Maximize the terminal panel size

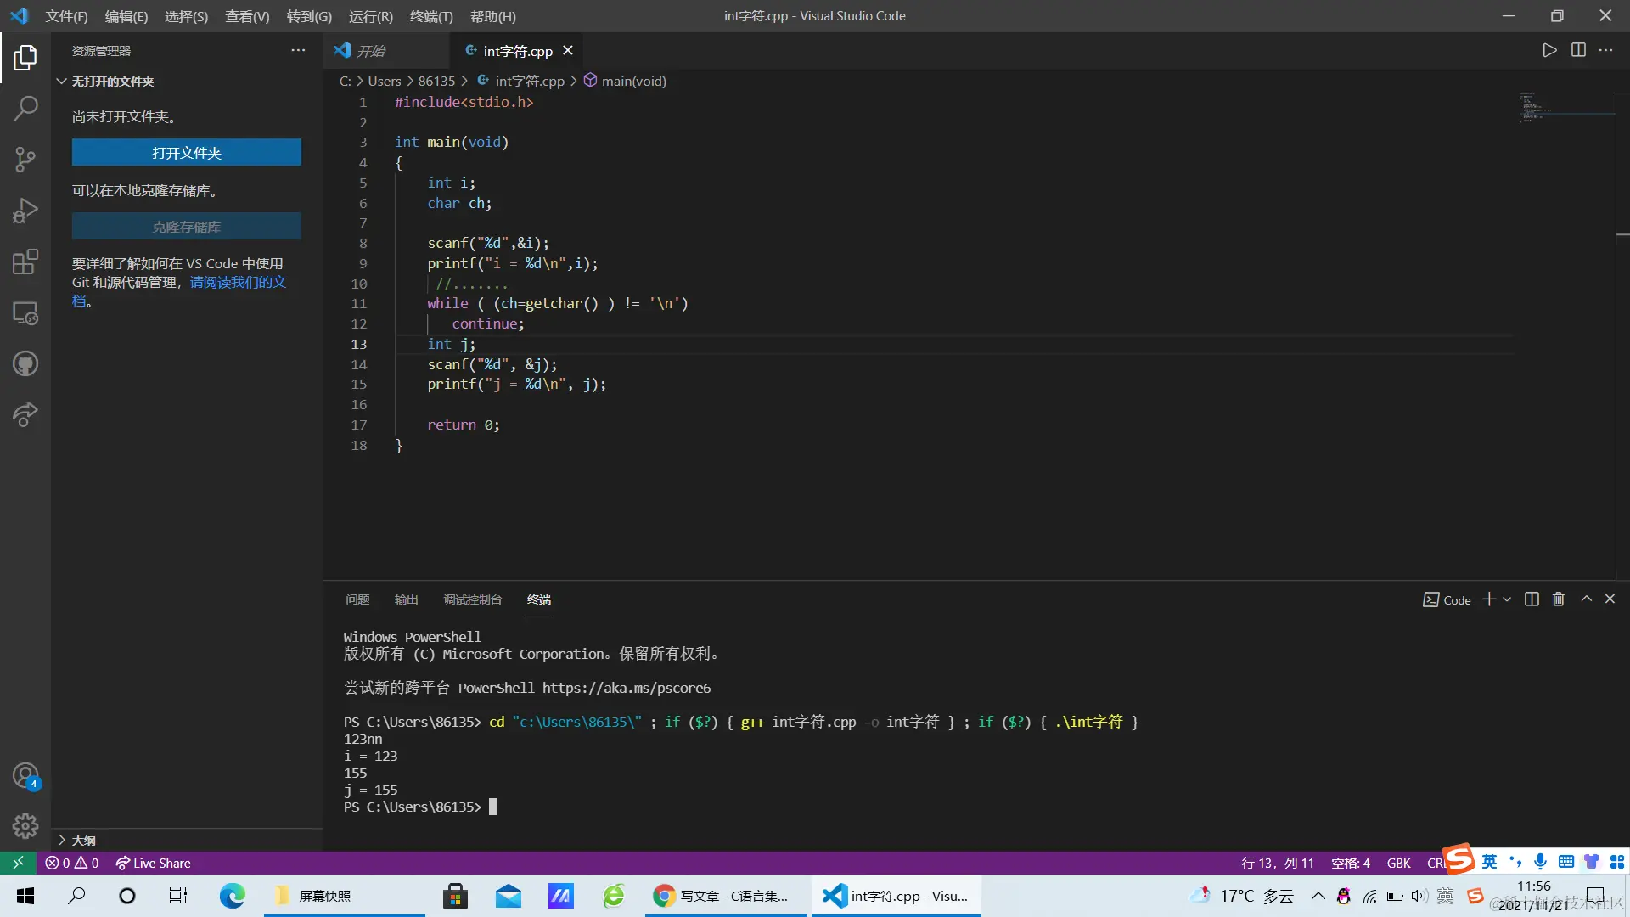pyautogui.click(x=1586, y=599)
